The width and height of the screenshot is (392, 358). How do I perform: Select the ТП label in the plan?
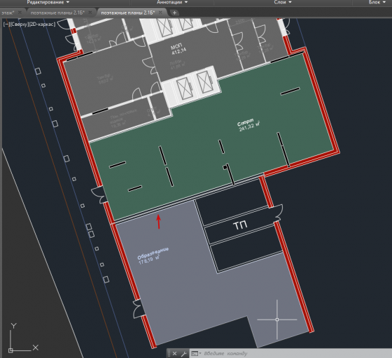(x=240, y=225)
